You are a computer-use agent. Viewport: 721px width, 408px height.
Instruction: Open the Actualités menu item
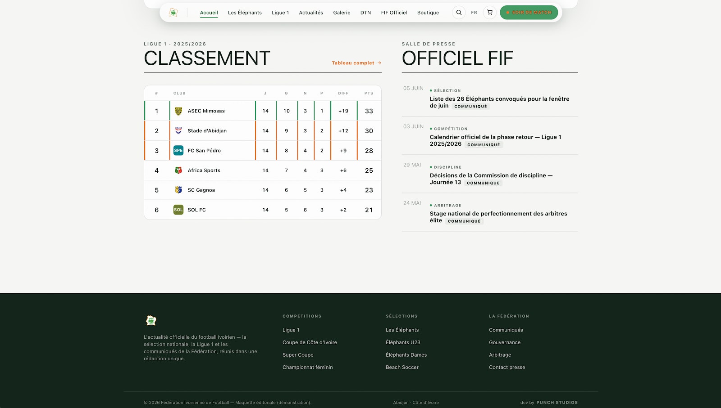311,13
